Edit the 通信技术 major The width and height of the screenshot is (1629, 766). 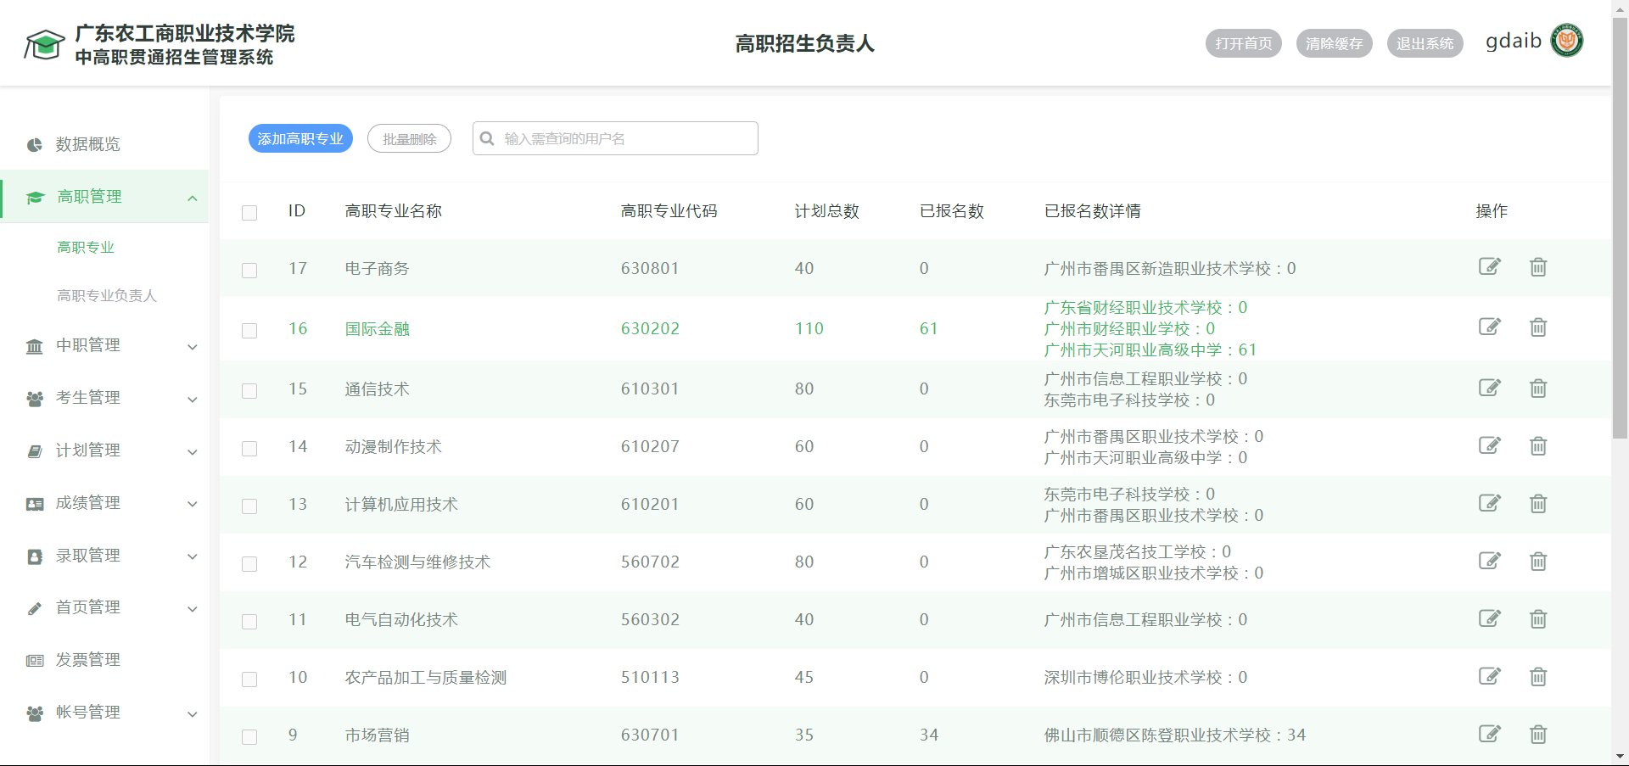pyautogui.click(x=1490, y=389)
